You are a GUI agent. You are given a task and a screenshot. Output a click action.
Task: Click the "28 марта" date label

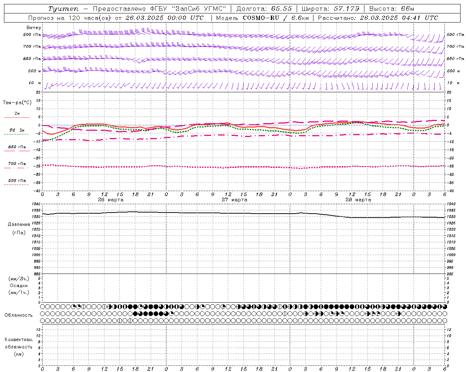(358, 200)
